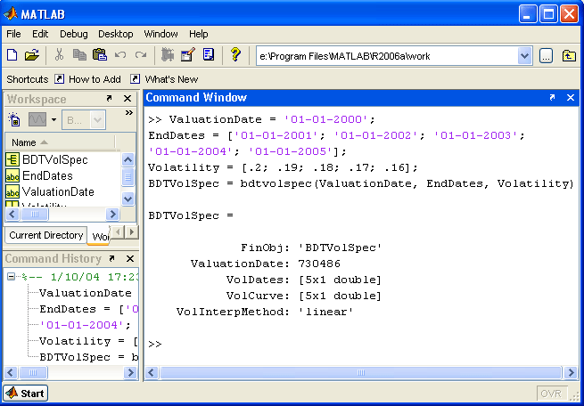Screen dimensions: 584x406
Task: Open the Workspace stack dropdown
Action: [x=97, y=119]
